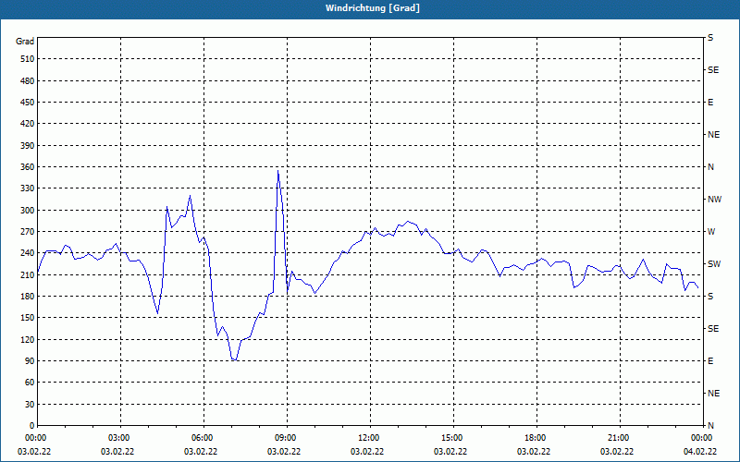The image size is (740, 462).
Task: Click the '09:00' time axis label
Action: point(285,438)
